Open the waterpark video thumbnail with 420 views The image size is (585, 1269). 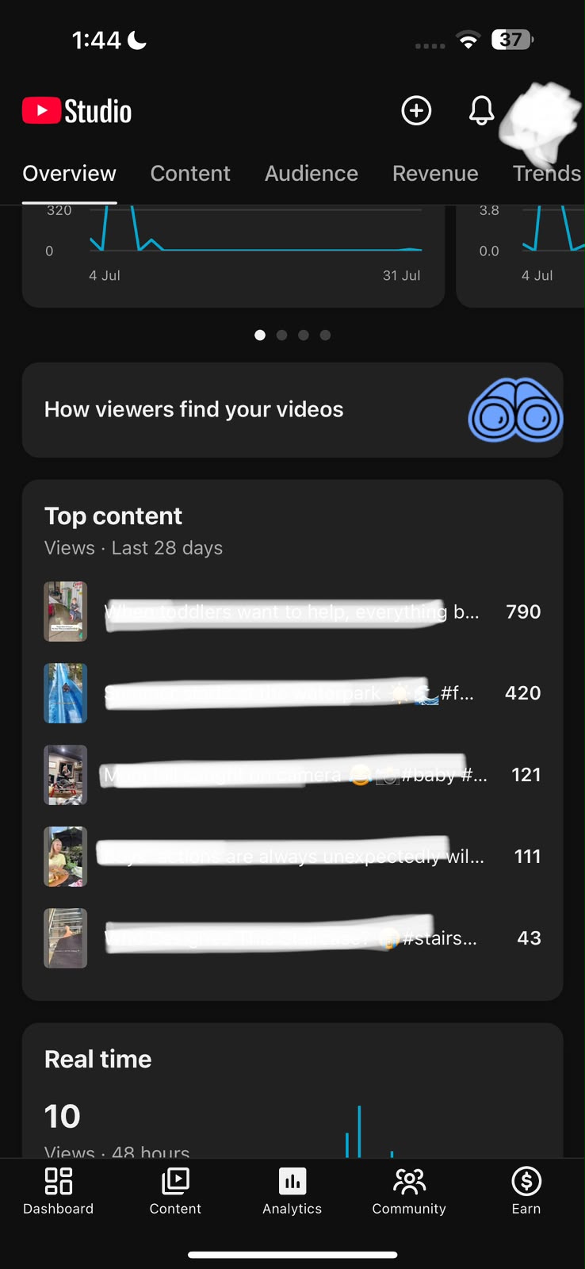(x=65, y=693)
